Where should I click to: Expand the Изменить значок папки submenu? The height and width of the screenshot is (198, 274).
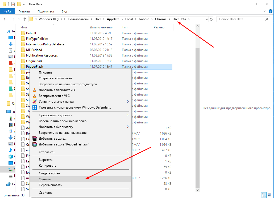(81, 102)
